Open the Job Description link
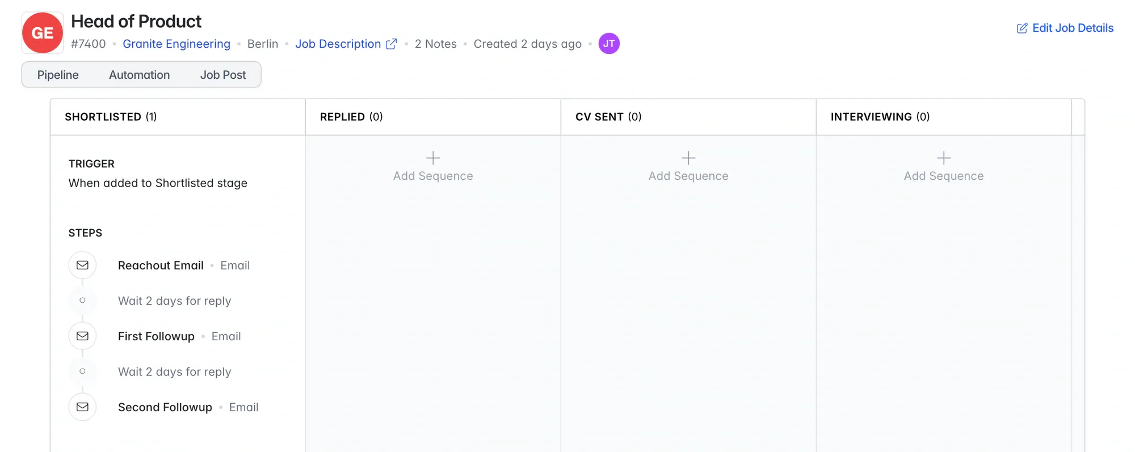The image size is (1135, 452). coord(338,44)
